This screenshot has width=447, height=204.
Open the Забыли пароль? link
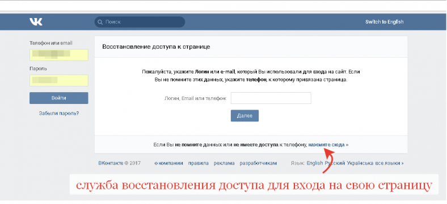59,114
